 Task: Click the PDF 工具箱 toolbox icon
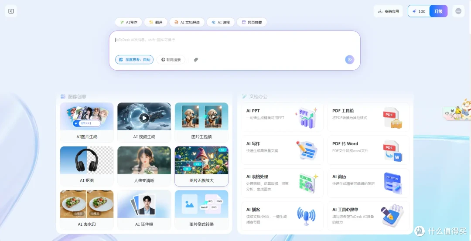click(392, 118)
